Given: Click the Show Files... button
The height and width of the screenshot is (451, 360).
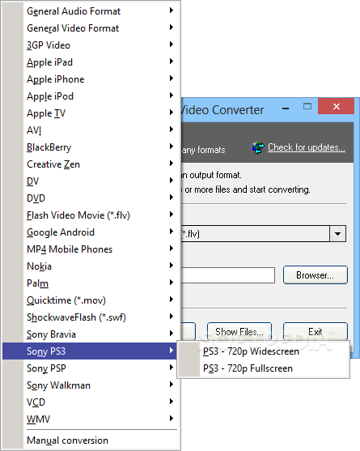Looking at the screenshot, I should 239,332.
